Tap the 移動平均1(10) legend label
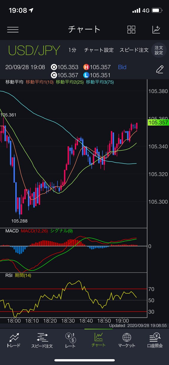This screenshot has height=365, width=169. click(x=40, y=82)
